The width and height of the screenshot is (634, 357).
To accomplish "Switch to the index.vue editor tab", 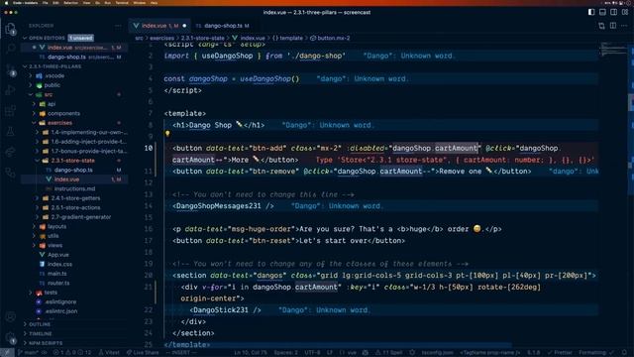I will pos(160,26).
